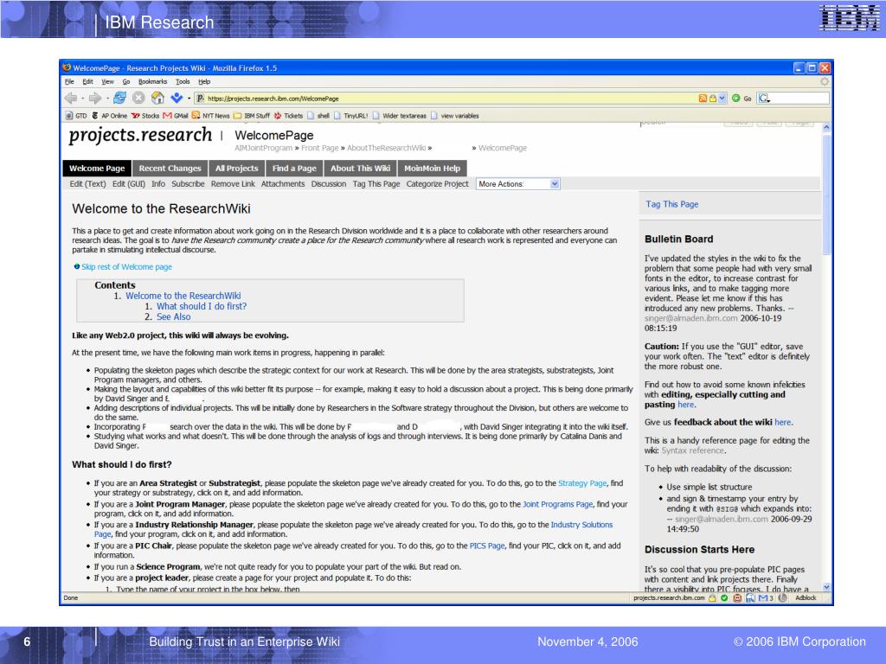Image resolution: width=886 pixels, height=664 pixels.
Task: Open the Wider textareas bookmarklet
Action: [400, 116]
